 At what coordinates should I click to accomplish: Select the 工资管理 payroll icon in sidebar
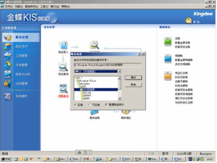pos(7,56)
